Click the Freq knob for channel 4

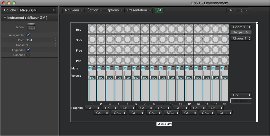(x=119, y=50)
